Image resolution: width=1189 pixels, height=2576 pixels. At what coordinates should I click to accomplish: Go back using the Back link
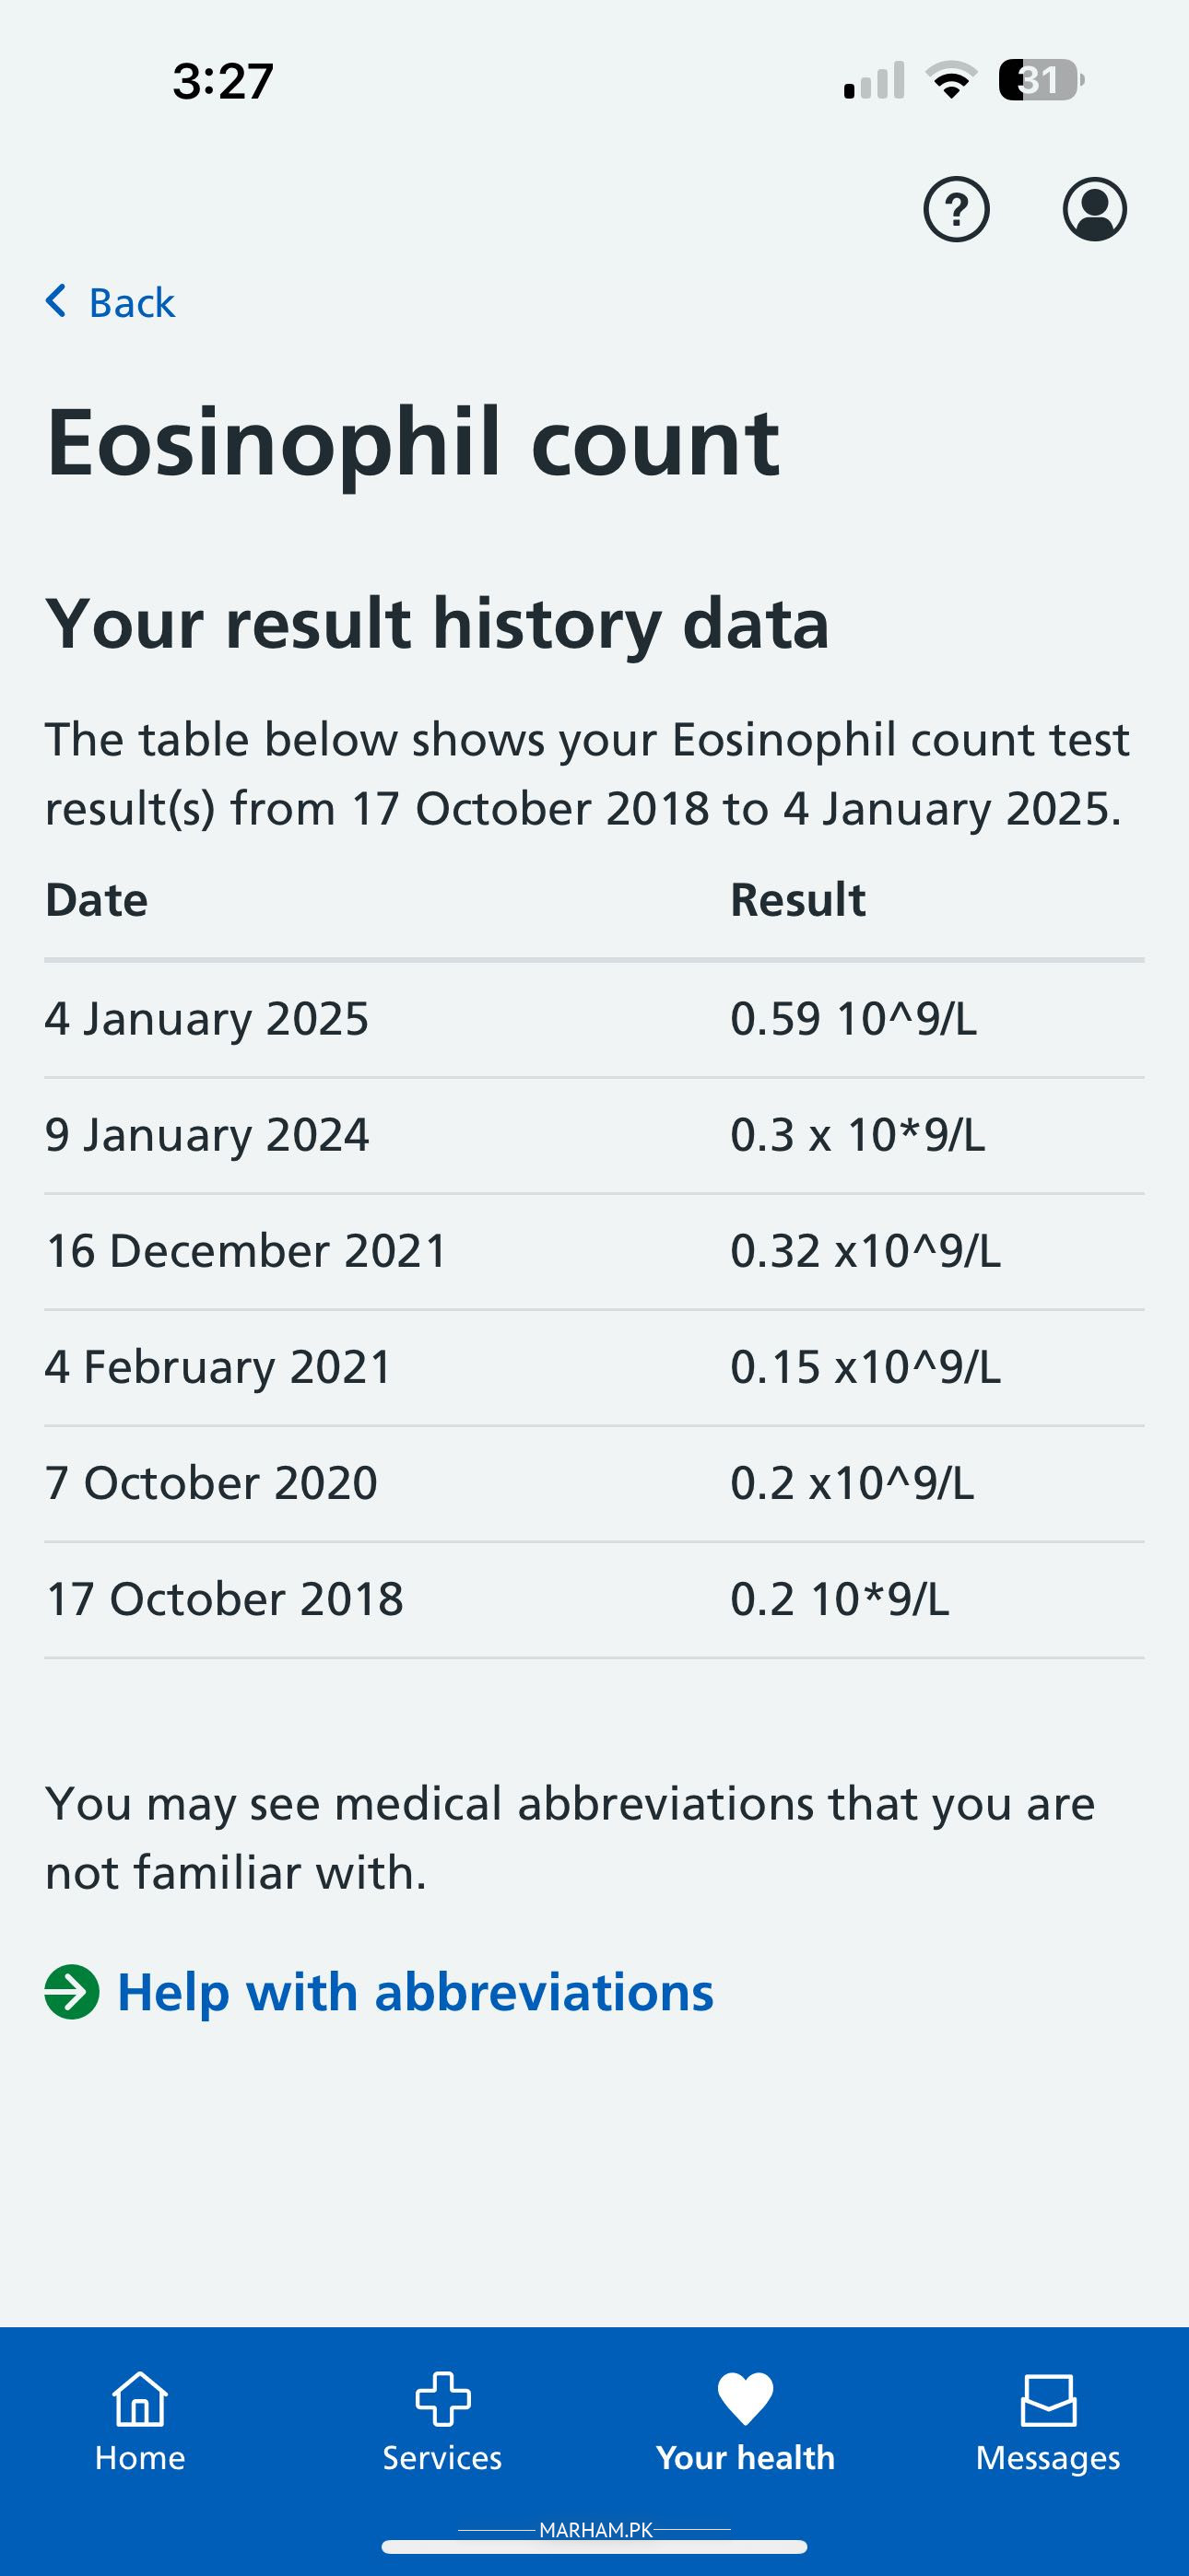click(x=131, y=303)
